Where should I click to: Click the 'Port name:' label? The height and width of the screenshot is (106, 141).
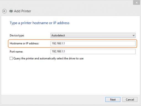(x=16, y=52)
